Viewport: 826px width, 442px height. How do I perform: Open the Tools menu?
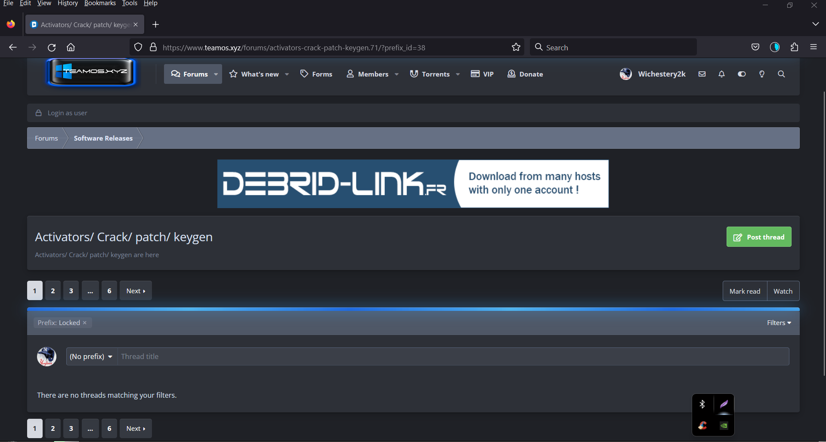point(130,3)
